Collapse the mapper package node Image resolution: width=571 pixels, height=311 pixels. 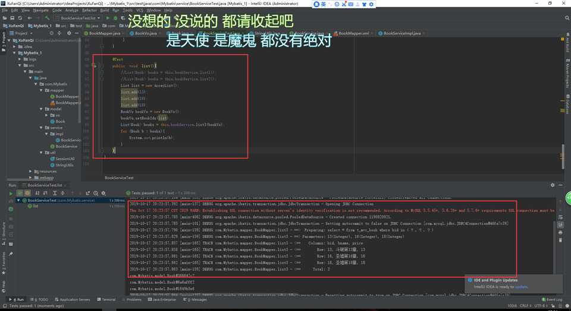click(x=41, y=90)
